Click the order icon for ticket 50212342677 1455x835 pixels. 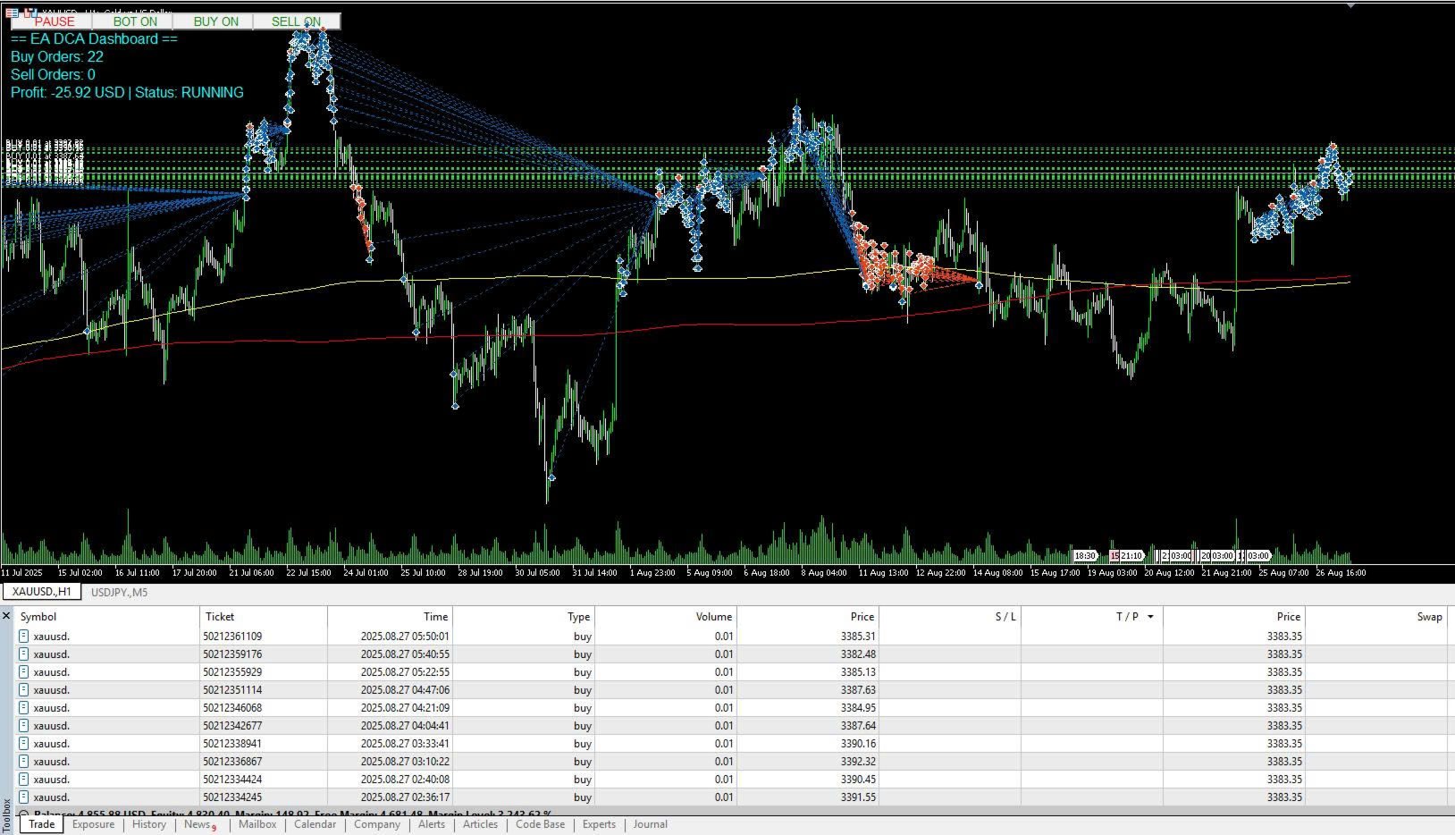(24, 726)
